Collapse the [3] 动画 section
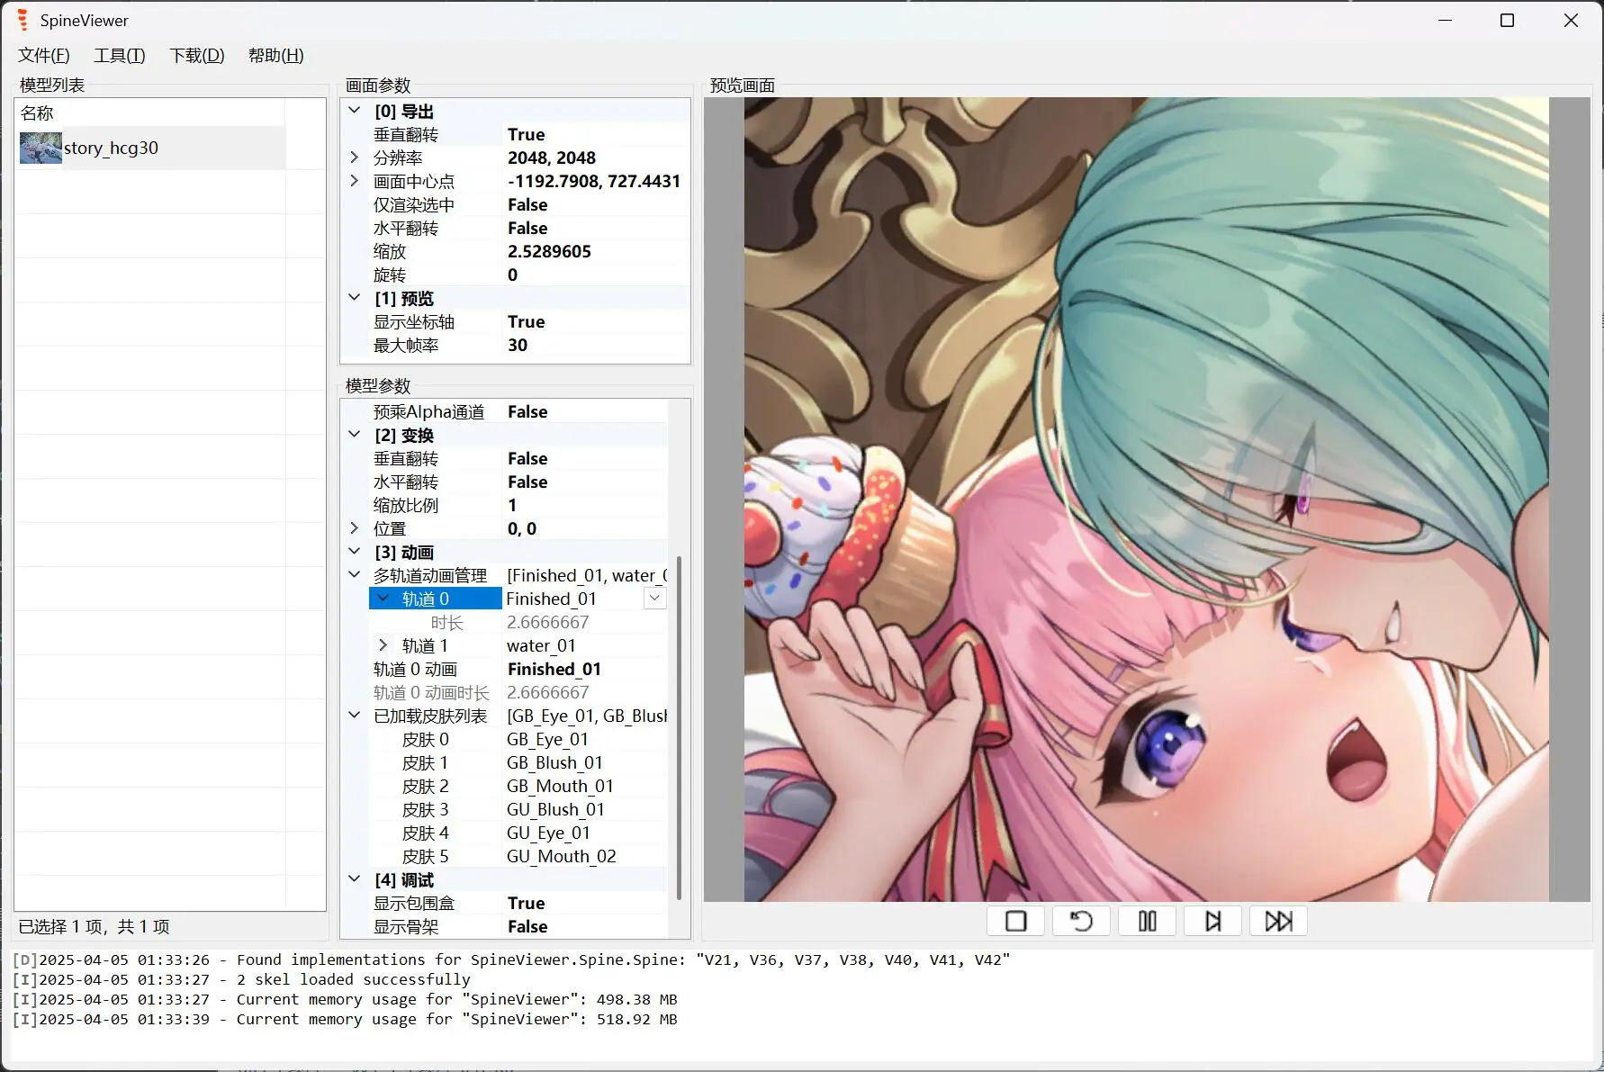 click(x=355, y=552)
